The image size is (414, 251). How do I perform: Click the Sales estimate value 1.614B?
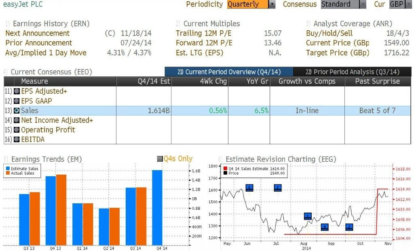coord(158,111)
